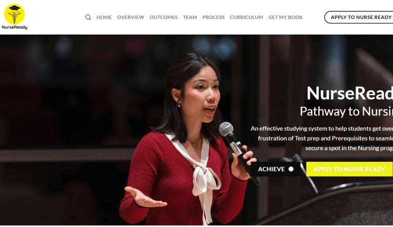The width and height of the screenshot is (393, 227).
Task: Click the NurseReady wordmark under logo
Action: click(14, 27)
